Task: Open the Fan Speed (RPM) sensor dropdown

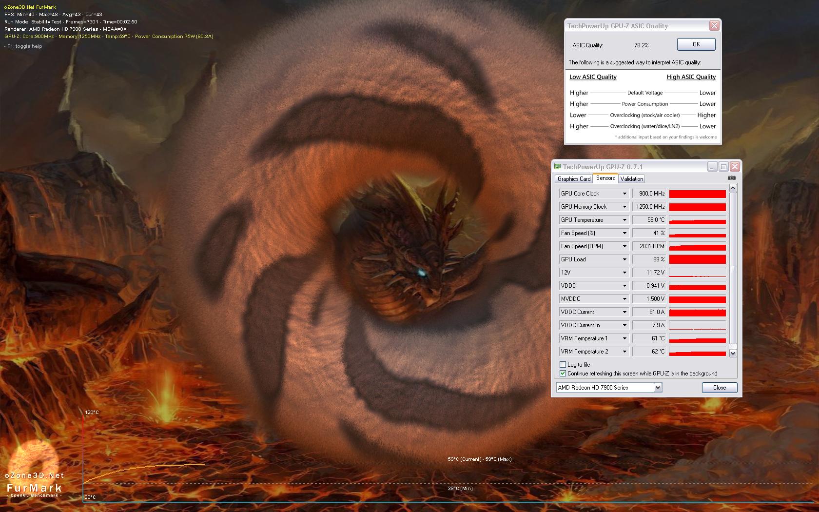Action: pos(624,246)
